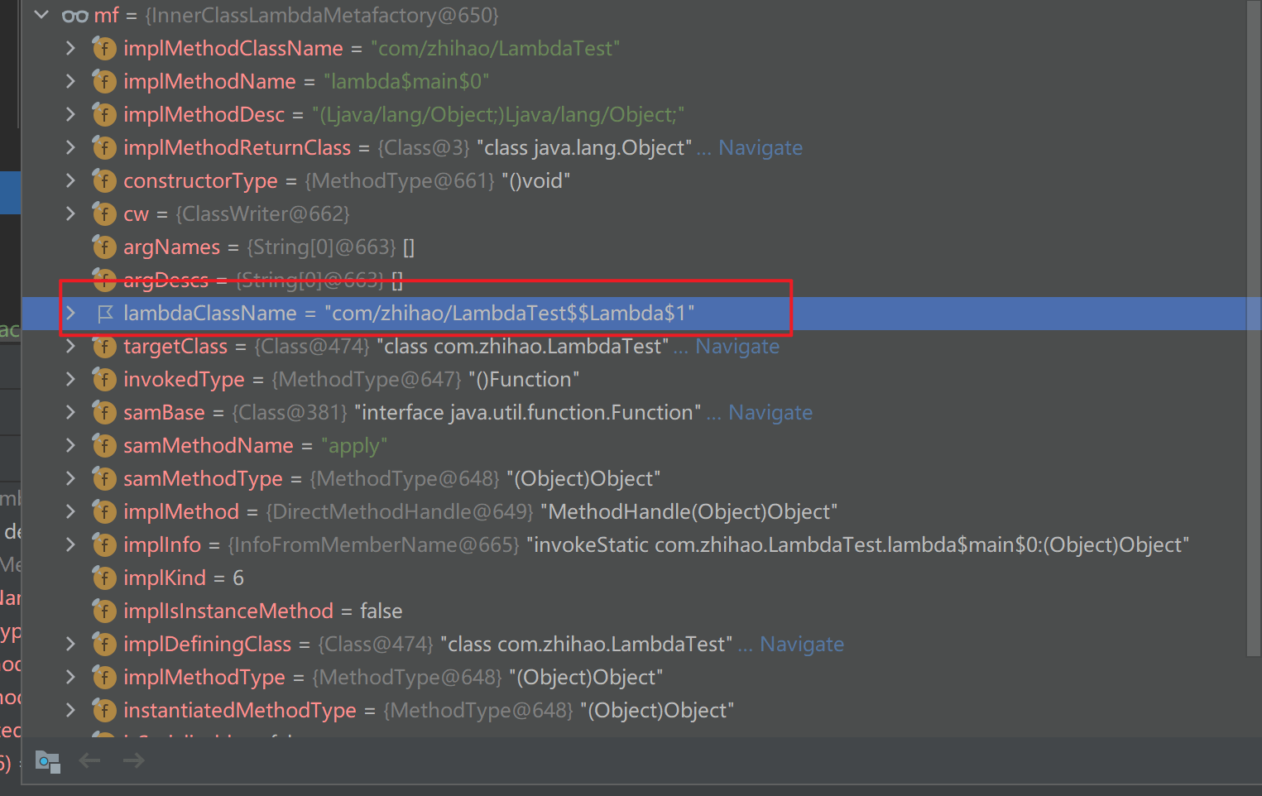This screenshot has height=796, width=1262.
Task: Navigate to samBase Function interface
Action: point(770,413)
